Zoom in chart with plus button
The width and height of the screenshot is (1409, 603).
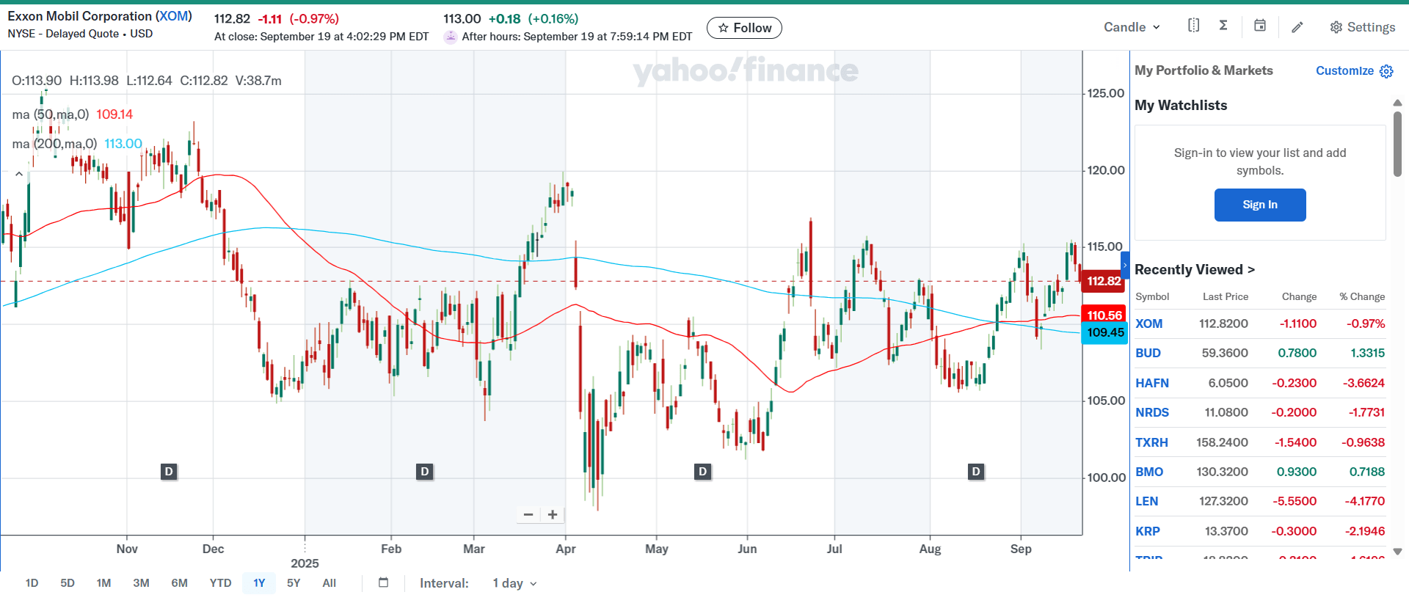point(553,515)
